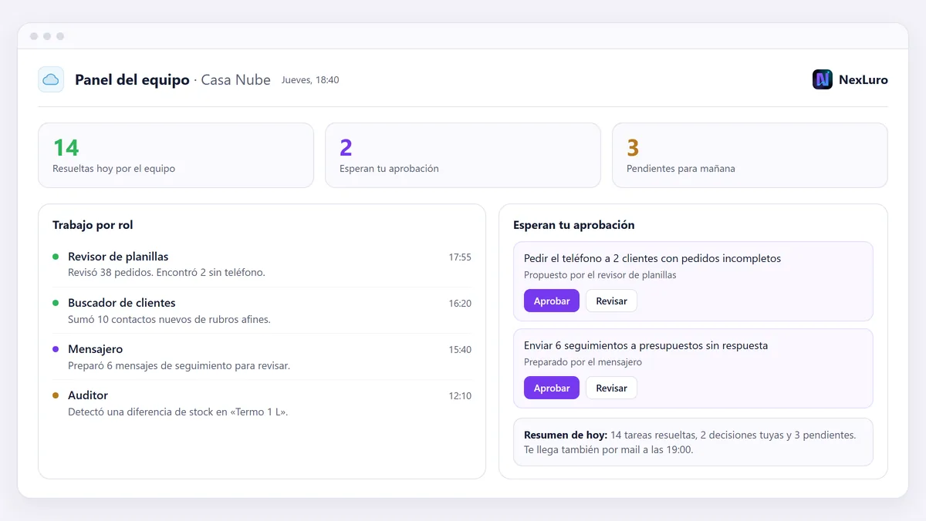Click the Casa Nube name in header
Viewport: 926px width, 521px height.
pos(235,79)
